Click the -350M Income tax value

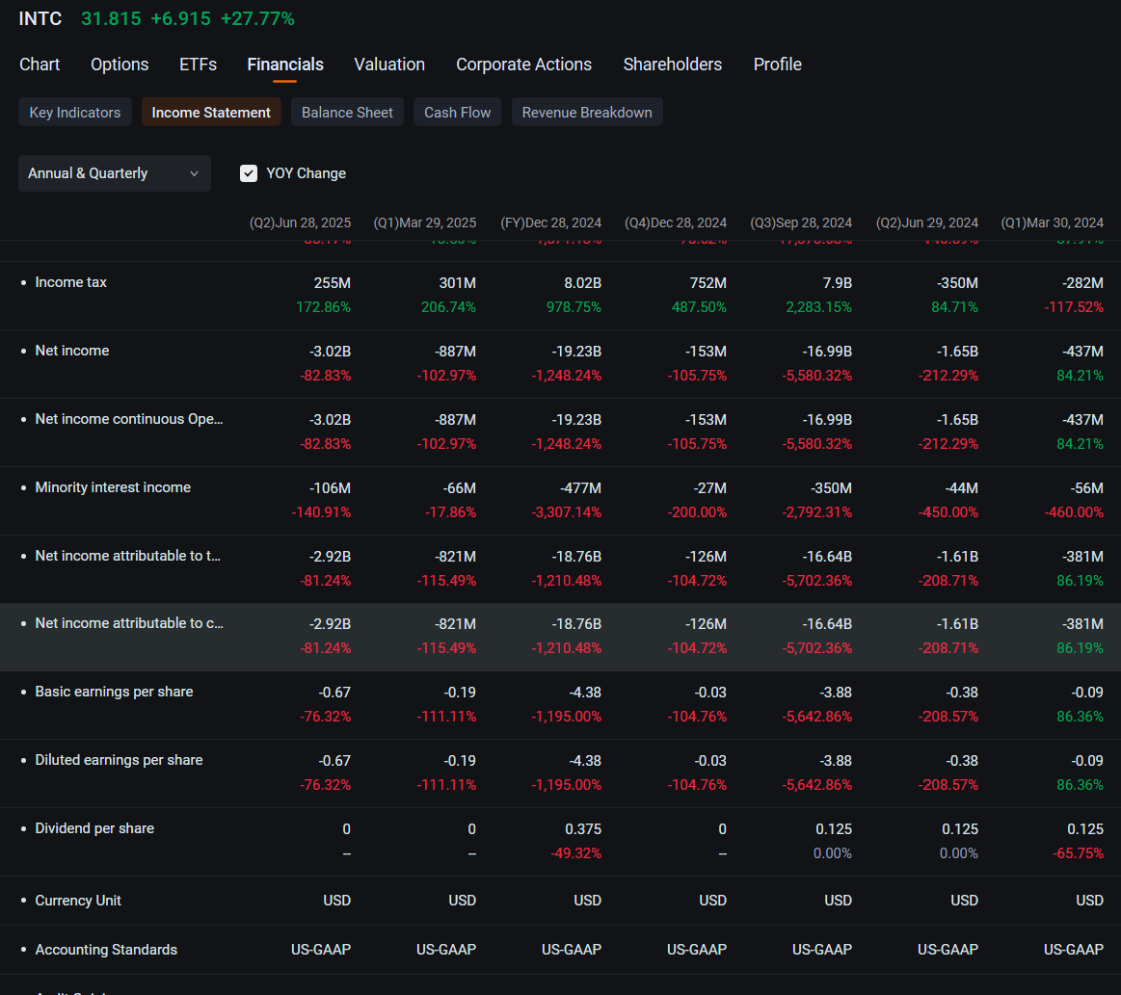tap(957, 283)
